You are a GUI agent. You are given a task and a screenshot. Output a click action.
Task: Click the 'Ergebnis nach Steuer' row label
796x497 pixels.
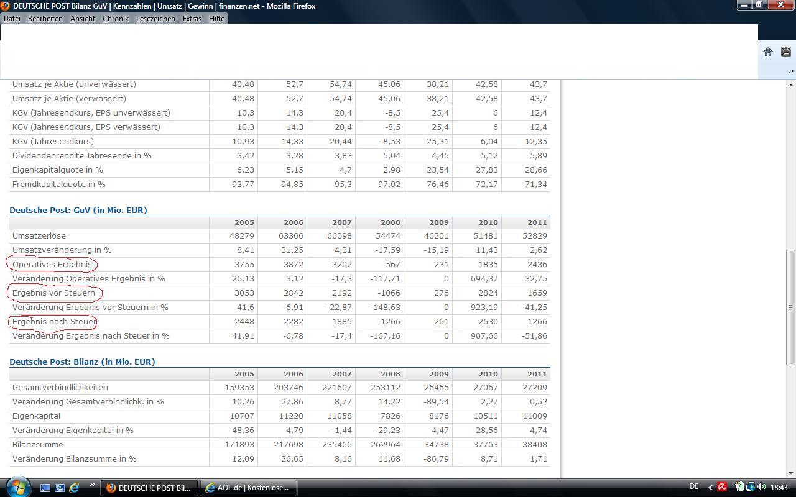[x=54, y=321]
